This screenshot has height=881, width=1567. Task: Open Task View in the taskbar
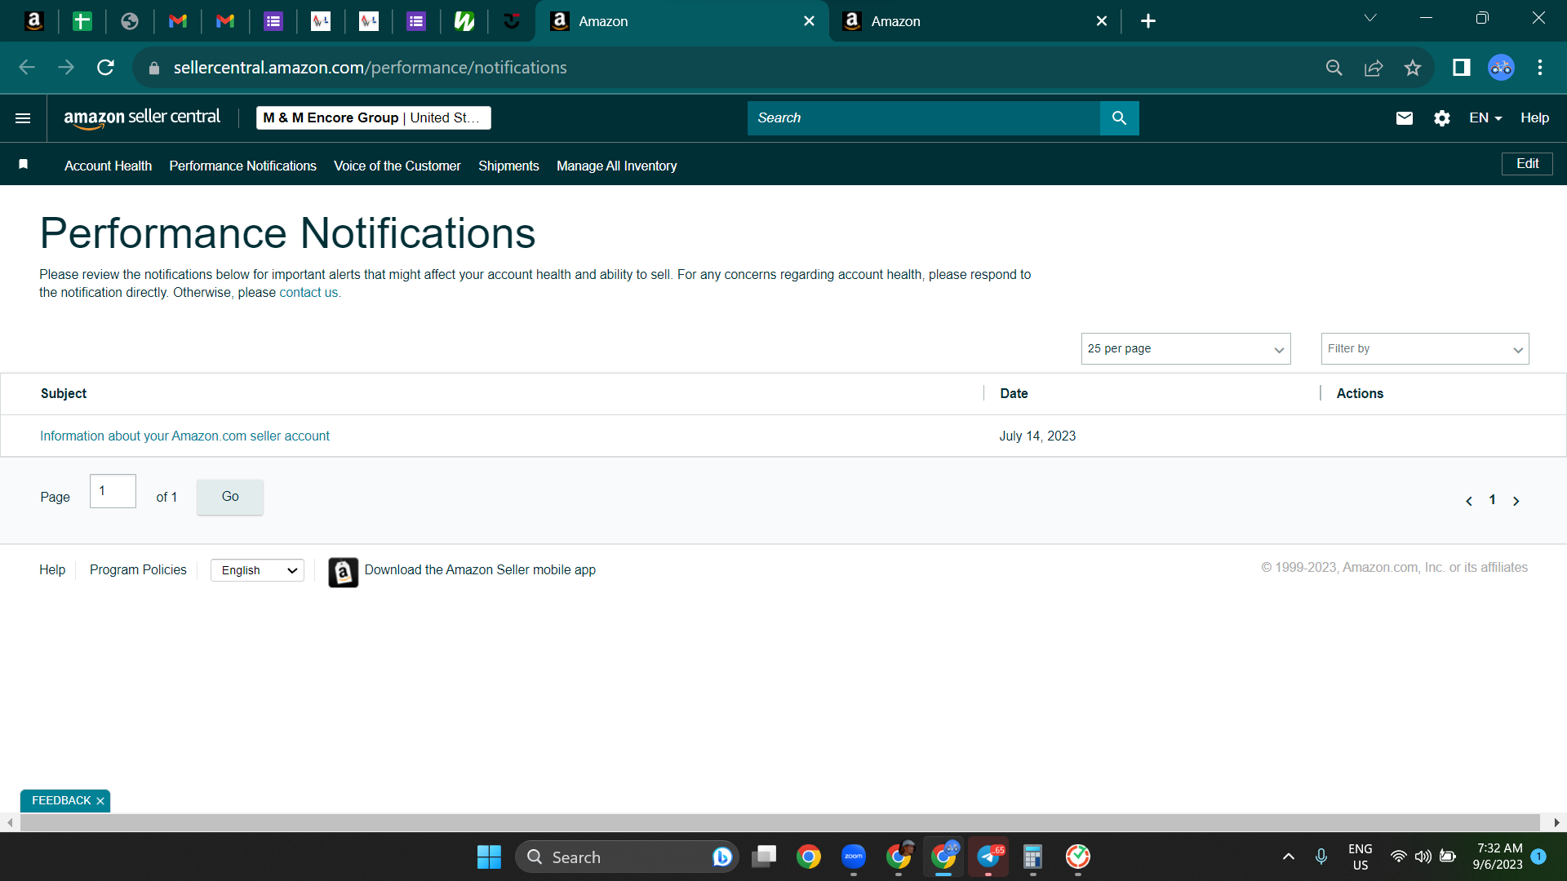pyautogui.click(x=764, y=857)
